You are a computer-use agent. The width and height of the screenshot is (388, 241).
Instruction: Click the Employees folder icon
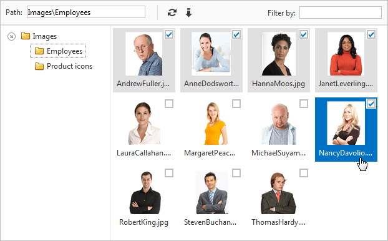pos(39,51)
